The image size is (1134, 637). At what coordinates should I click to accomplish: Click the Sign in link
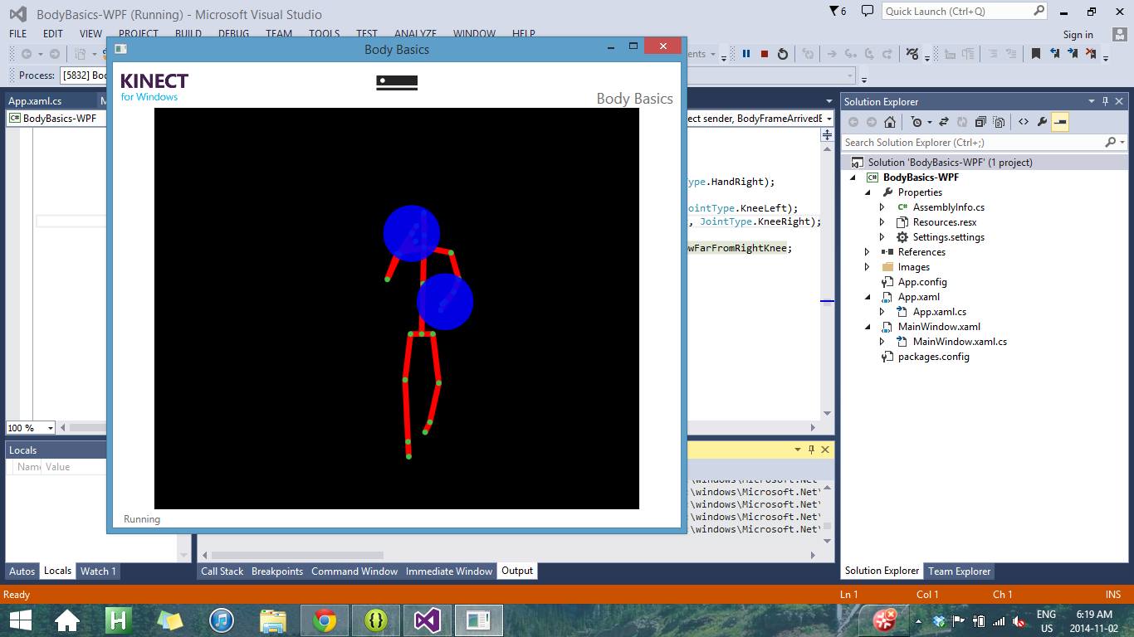[x=1078, y=35]
